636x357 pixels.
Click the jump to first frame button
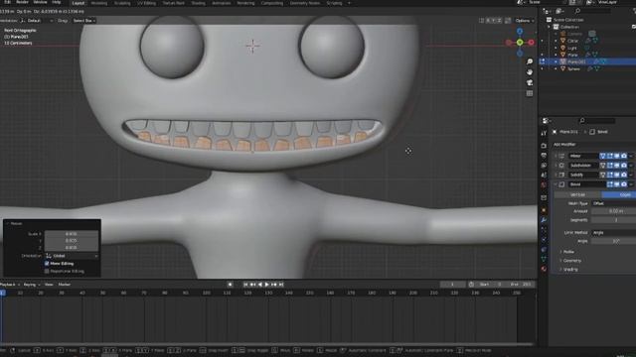point(245,285)
